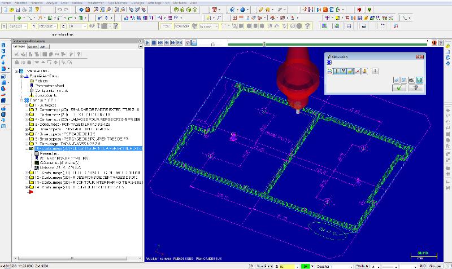Viewport: 452px width, 269px height.
Task: Click the first icon above the Simulation dialog's green check button
Action: click(x=397, y=80)
